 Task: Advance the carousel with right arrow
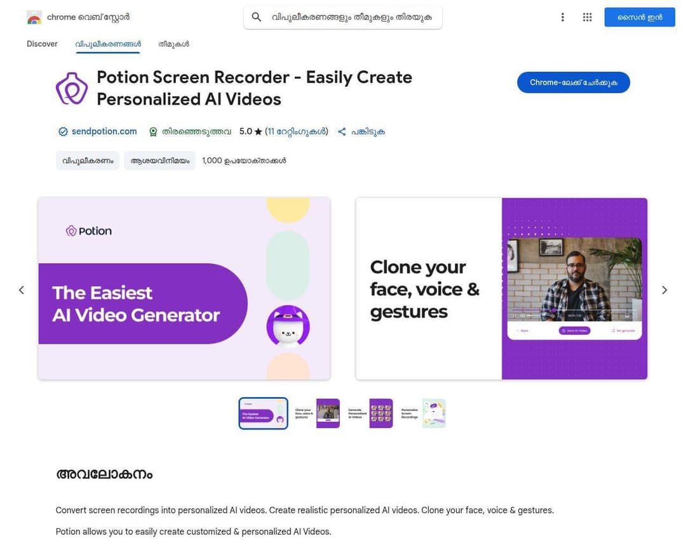coord(664,290)
